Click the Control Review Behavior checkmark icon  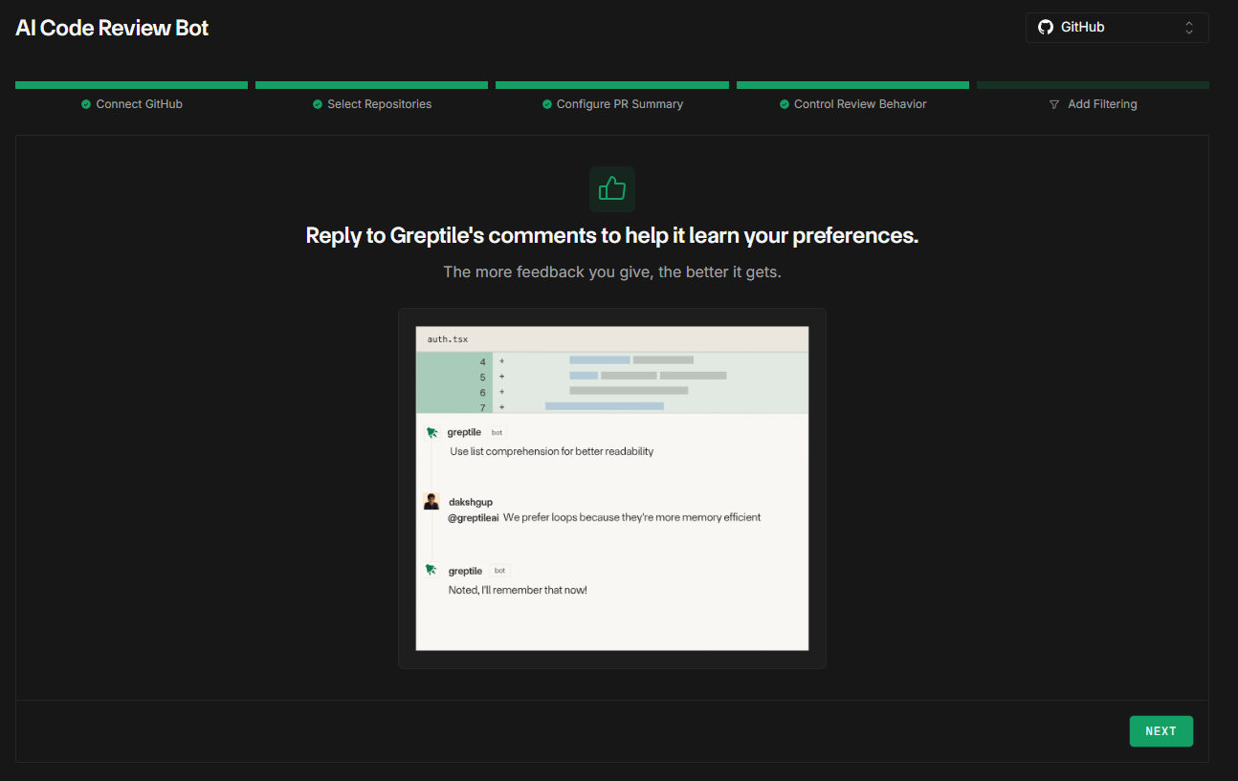[785, 104]
